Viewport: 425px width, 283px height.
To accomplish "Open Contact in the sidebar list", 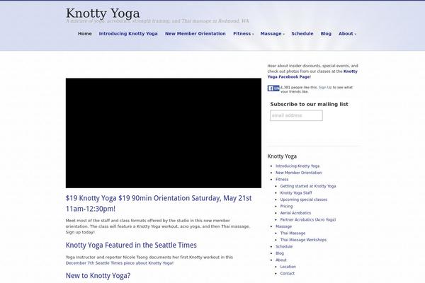I will (x=288, y=274).
